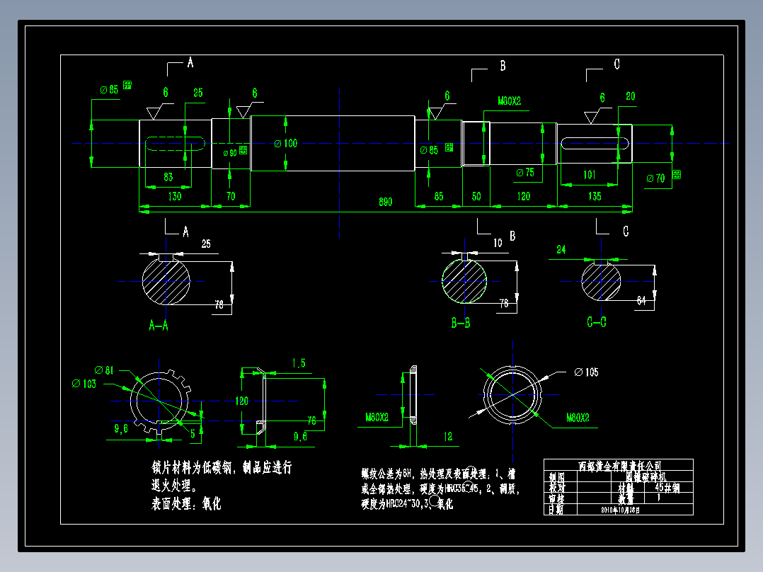
Task: Select the 50 thread length dimension
Action: tap(476, 196)
